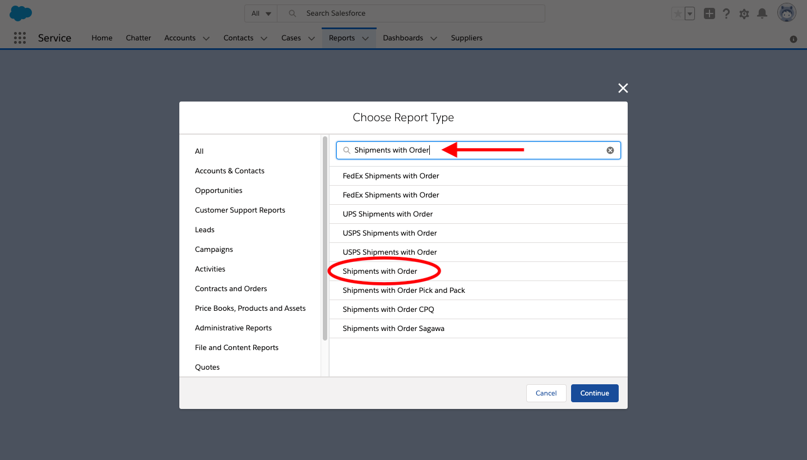
Task: Switch to the Contacts tab
Action: 238,38
